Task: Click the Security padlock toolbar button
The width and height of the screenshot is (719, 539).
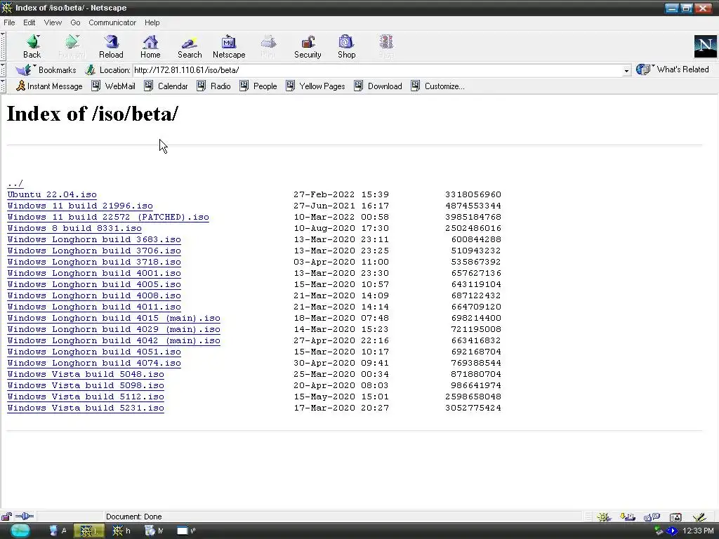Action: 308,46
